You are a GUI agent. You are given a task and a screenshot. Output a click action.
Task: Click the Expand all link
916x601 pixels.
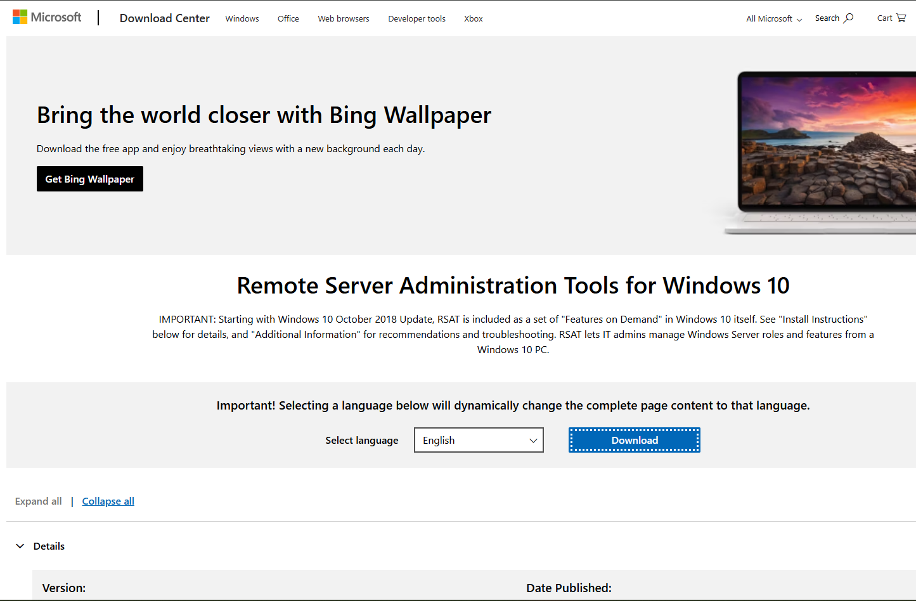point(38,501)
